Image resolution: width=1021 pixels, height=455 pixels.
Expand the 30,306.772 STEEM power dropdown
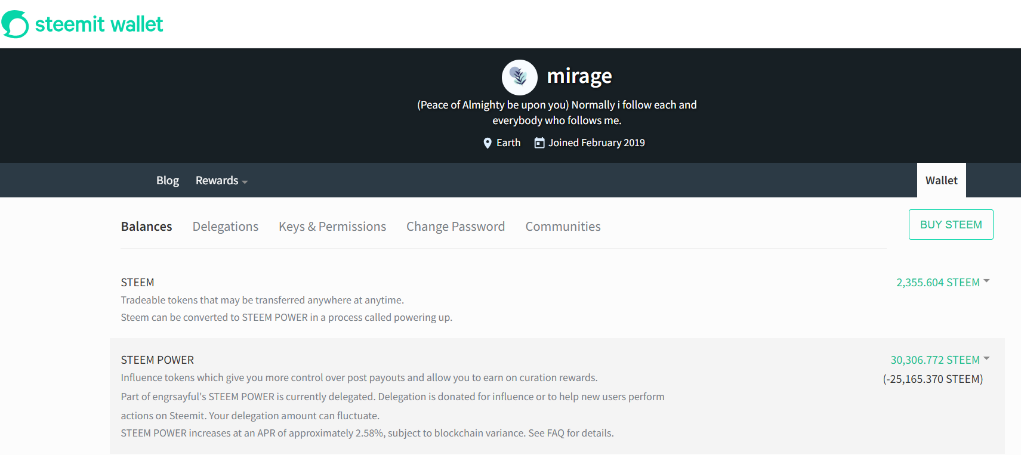(x=940, y=360)
